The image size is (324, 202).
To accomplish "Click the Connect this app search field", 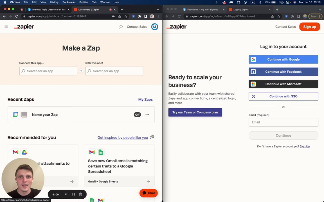I will click(48, 71).
